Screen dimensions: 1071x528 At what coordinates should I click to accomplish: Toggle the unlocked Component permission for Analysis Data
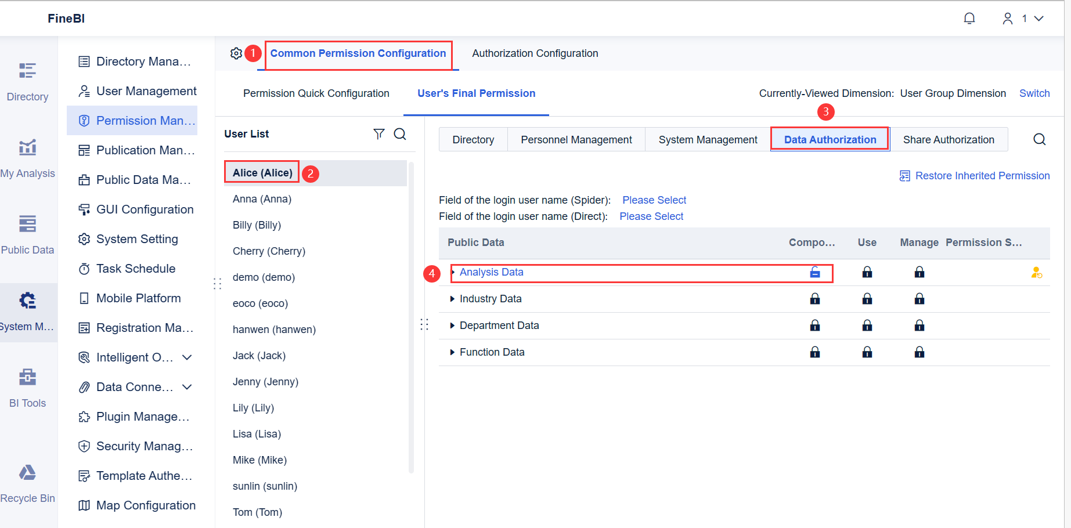tap(815, 272)
